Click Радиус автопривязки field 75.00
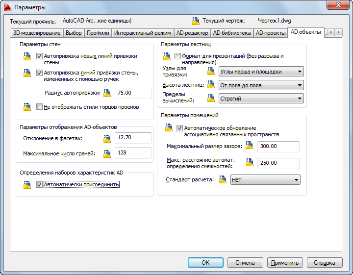Image resolution: width=353 pixels, height=275 pixels. tap(133, 93)
